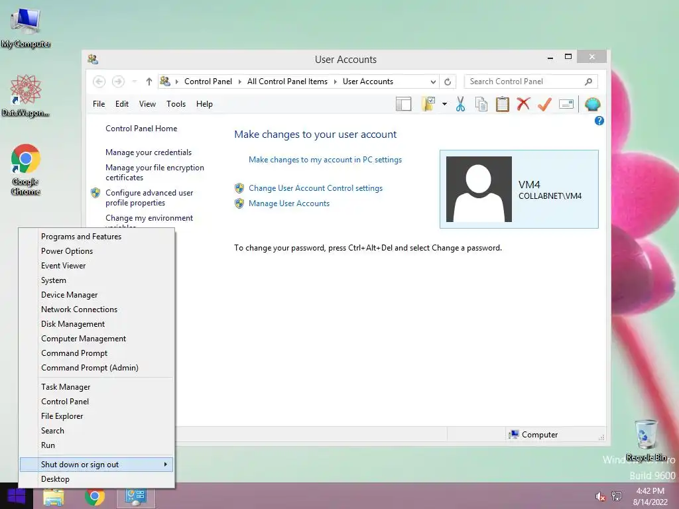Screen dimensions: 679x509
Task: Select Programs and Features in context menu
Action: point(97,237)
